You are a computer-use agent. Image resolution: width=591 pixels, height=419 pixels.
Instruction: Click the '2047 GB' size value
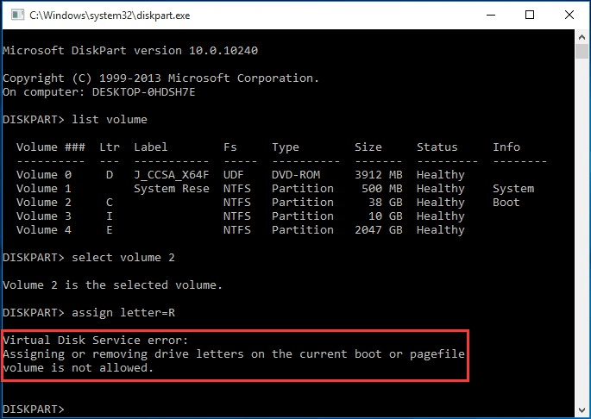point(379,230)
